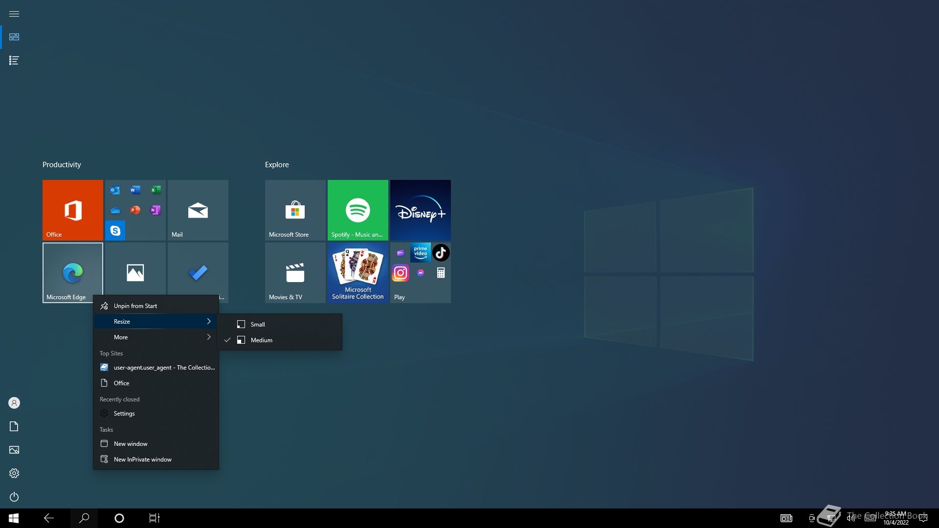Click the Productivity group header
Image resolution: width=939 pixels, height=528 pixels.
(62, 165)
